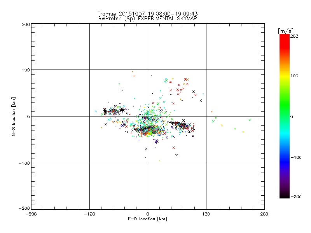
Task: Click the x-axis tick label '200'
Action: [x=264, y=214]
